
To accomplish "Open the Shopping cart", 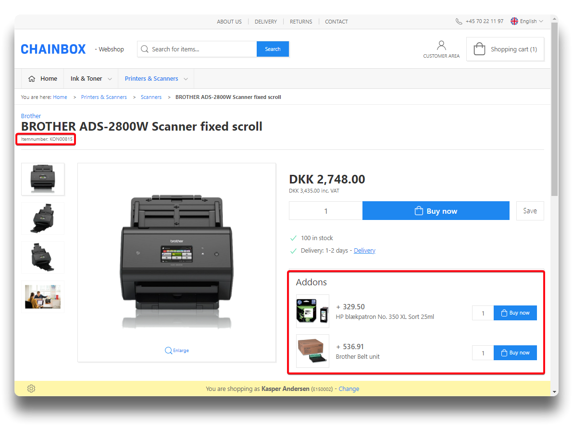I will pos(505,49).
